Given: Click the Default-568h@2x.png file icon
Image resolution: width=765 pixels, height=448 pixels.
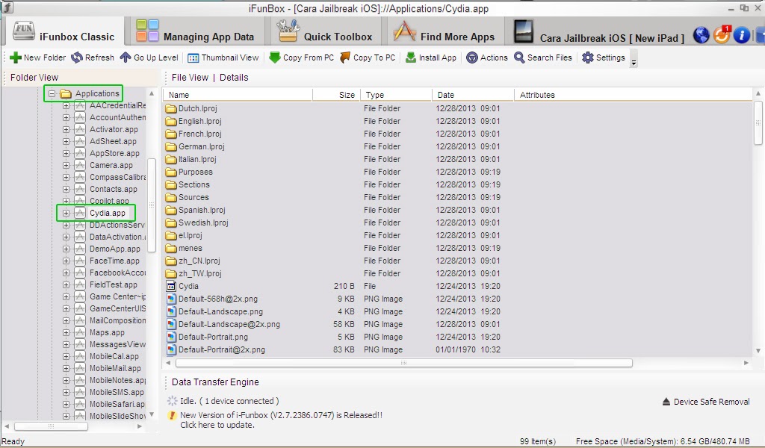Looking at the screenshot, I should click(171, 299).
